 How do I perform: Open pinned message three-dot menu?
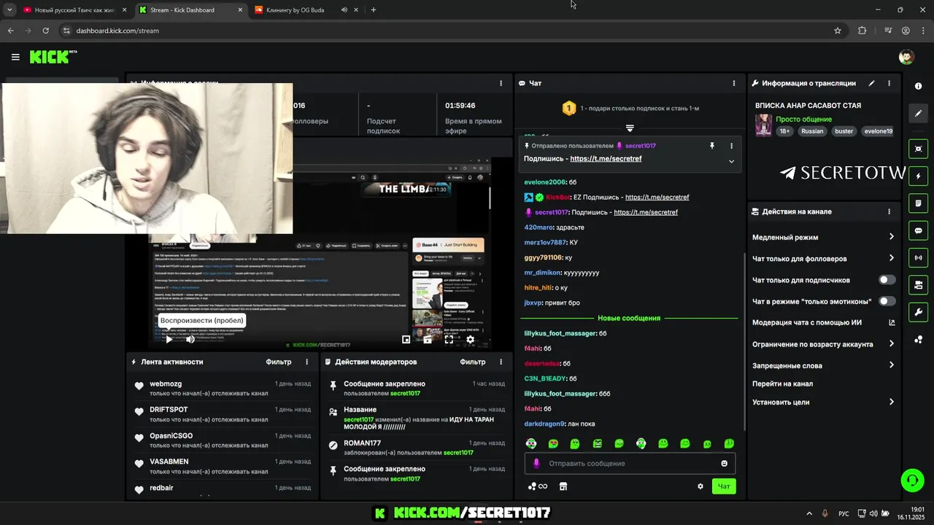(x=731, y=146)
